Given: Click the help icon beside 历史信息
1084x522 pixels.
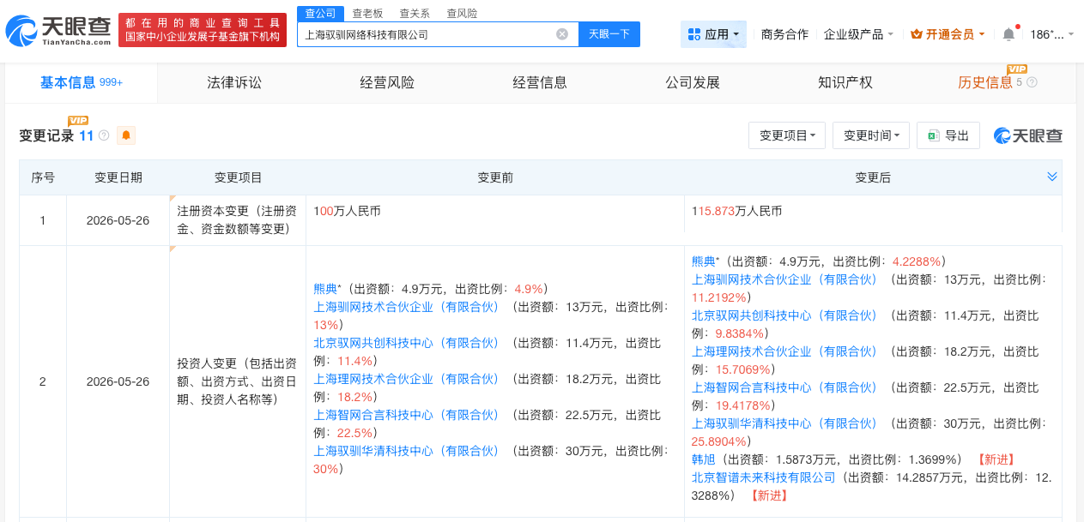Looking at the screenshot, I should click(1032, 82).
